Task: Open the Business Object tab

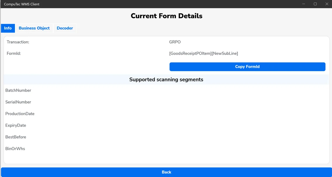Action: click(x=34, y=28)
